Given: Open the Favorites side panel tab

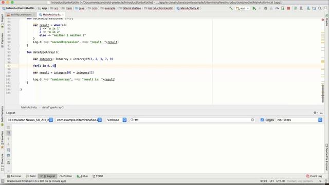Looking at the screenshot, I should coord(2,140).
